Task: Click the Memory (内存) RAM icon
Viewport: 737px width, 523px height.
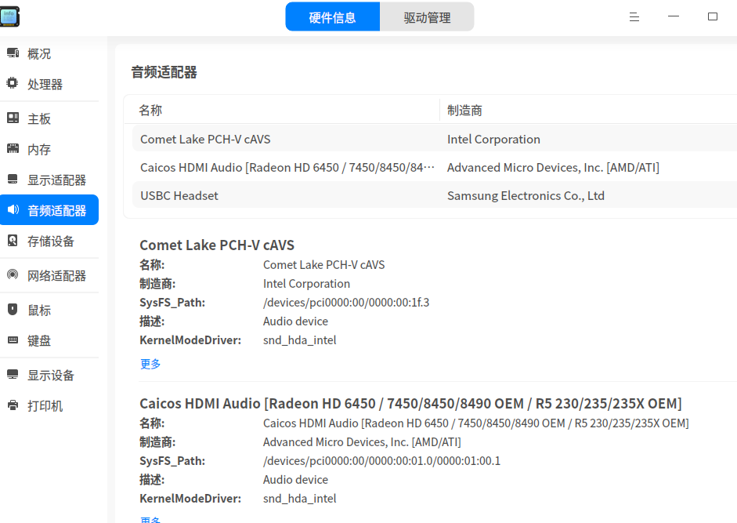Action: pos(13,149)
